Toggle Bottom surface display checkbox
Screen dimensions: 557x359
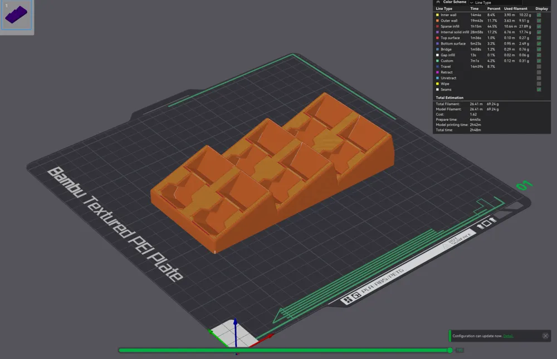click(x=539, y=43)
